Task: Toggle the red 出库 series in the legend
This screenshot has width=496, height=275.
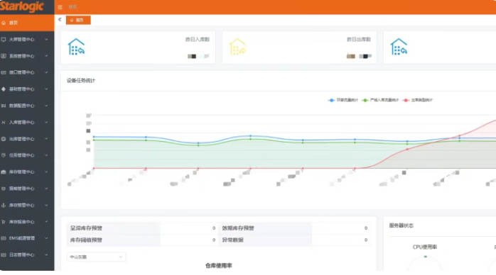Action: coord(418,100)
